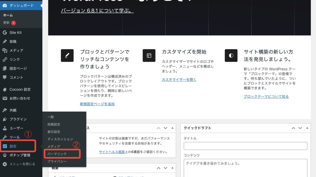Follow the カスタマイザーを開く link

point(179,80)
